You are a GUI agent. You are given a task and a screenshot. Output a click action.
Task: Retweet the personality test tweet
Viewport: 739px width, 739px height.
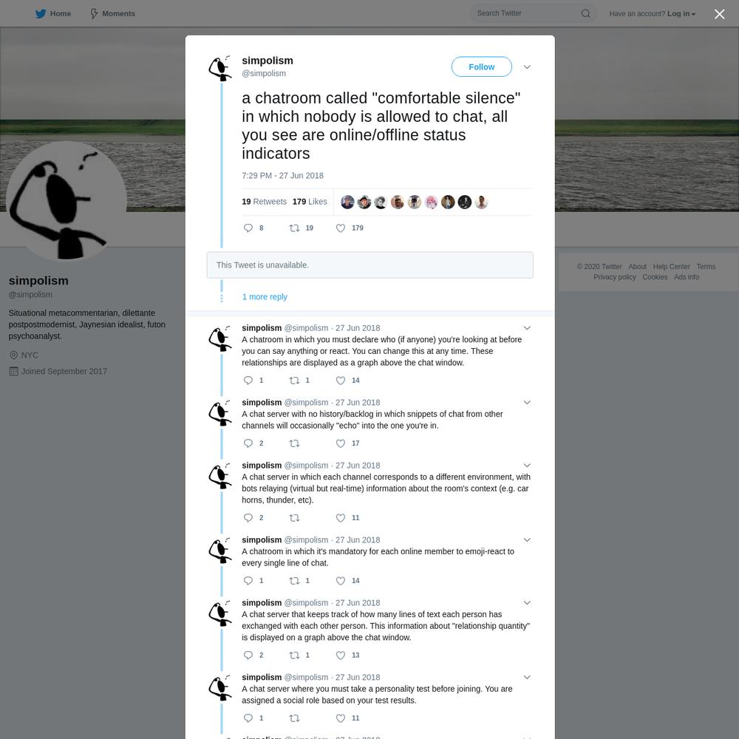point(294,718)
